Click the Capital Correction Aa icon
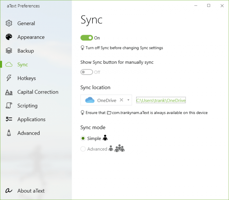Viewport: 229px width, 200px height. [x=9, y=92]
